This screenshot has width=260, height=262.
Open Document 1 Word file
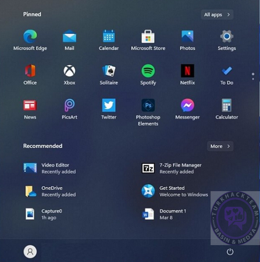point(164,214)
